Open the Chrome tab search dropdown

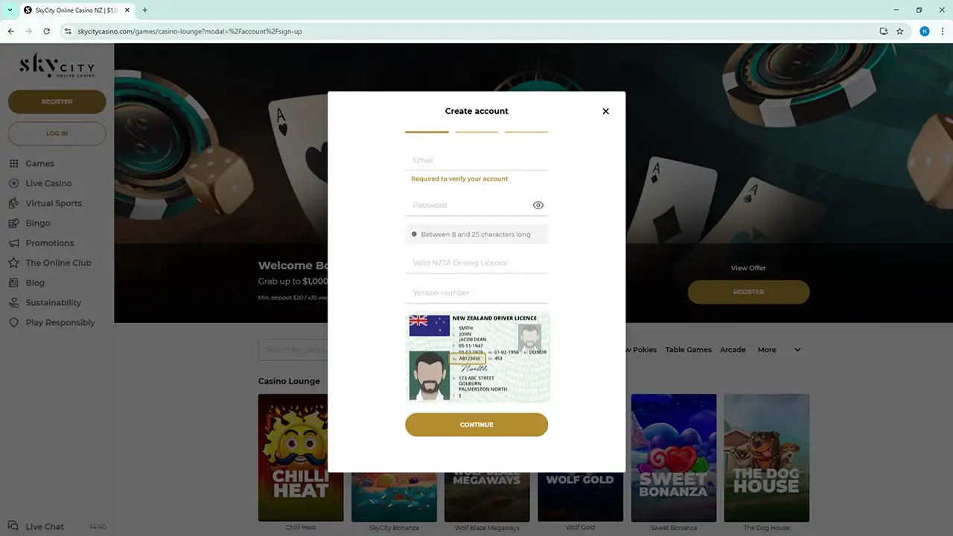pos(10,10)
